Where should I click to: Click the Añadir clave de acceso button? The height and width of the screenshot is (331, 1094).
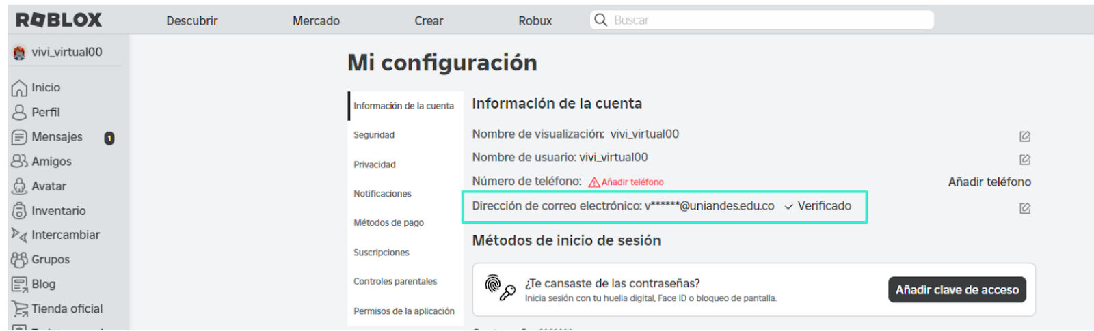coord(957,290)
